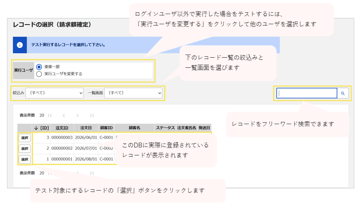Screen dimensions: 363x206
Task: Click the sort arrow on ID column
Action: [36, 128]
